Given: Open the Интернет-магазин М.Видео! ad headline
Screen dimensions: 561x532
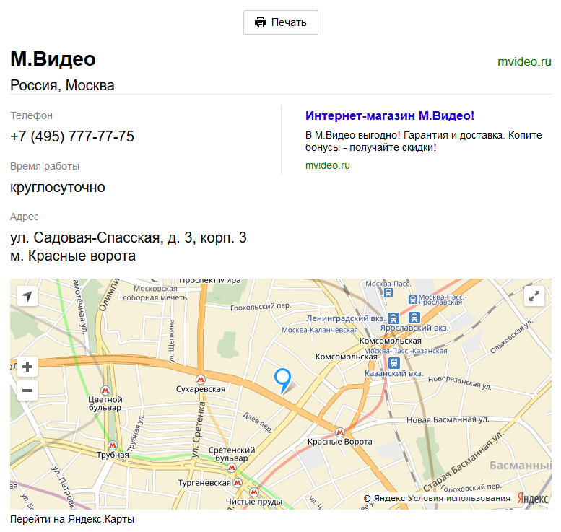Looking at the screenshot, I should coord(390,115).
